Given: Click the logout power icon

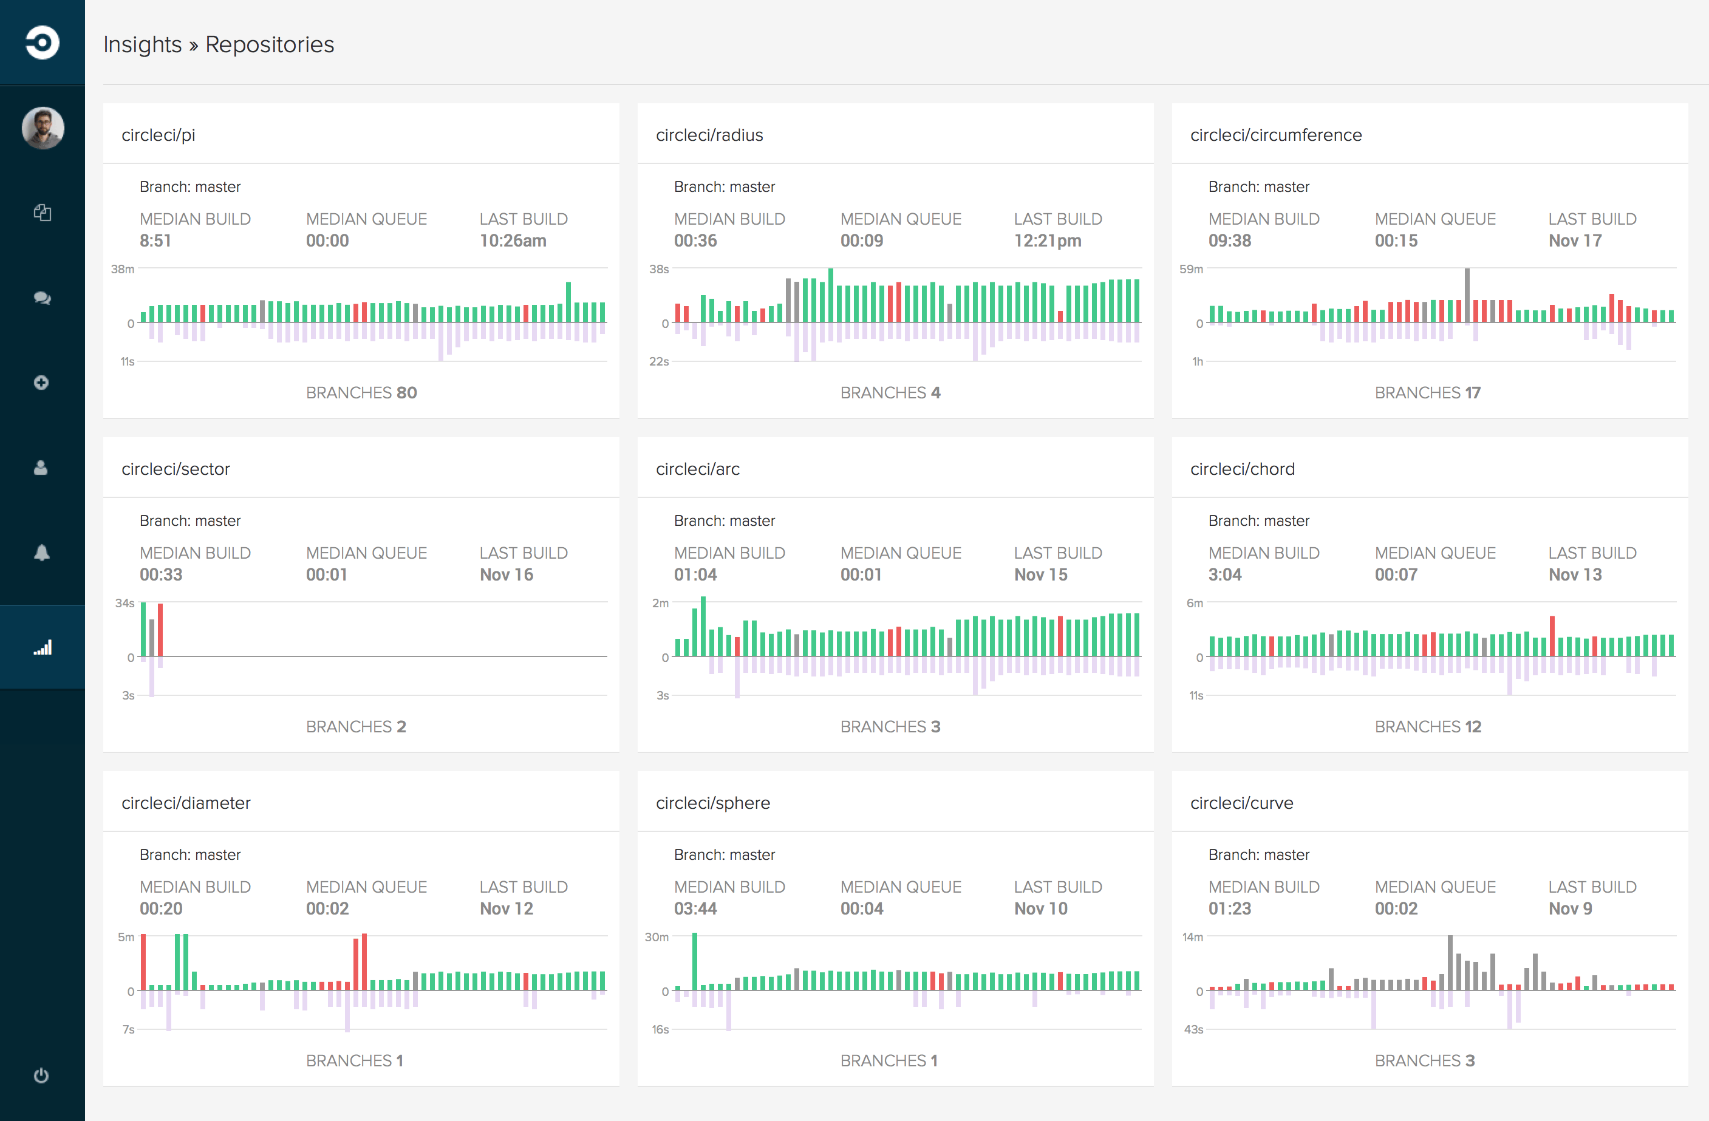Looking at the screenshot, I should pyautogui.click(x=42, y=1075).
